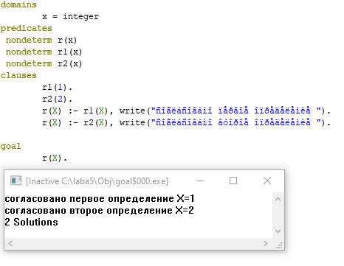
Task: Place cursor on the "domains" keyword
Action: click(x=18, y=4)
